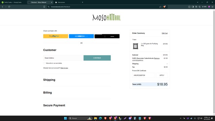Open File Explorer from taskbar
Viewport: 215px width, 121px height.
[x=95, y=118]
